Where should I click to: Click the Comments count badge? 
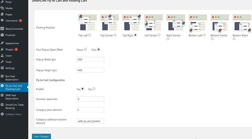(20, 21)
